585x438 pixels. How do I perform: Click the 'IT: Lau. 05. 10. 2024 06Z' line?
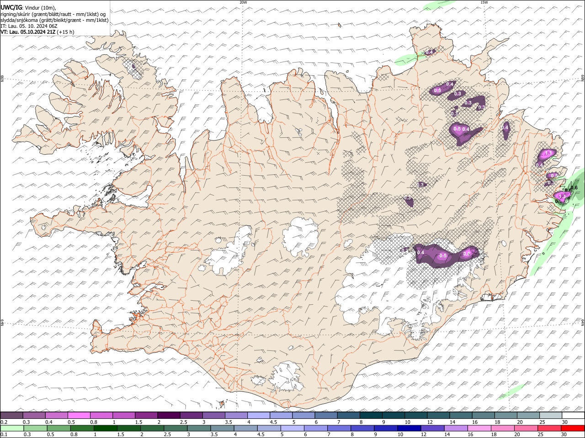pos(29,26)
